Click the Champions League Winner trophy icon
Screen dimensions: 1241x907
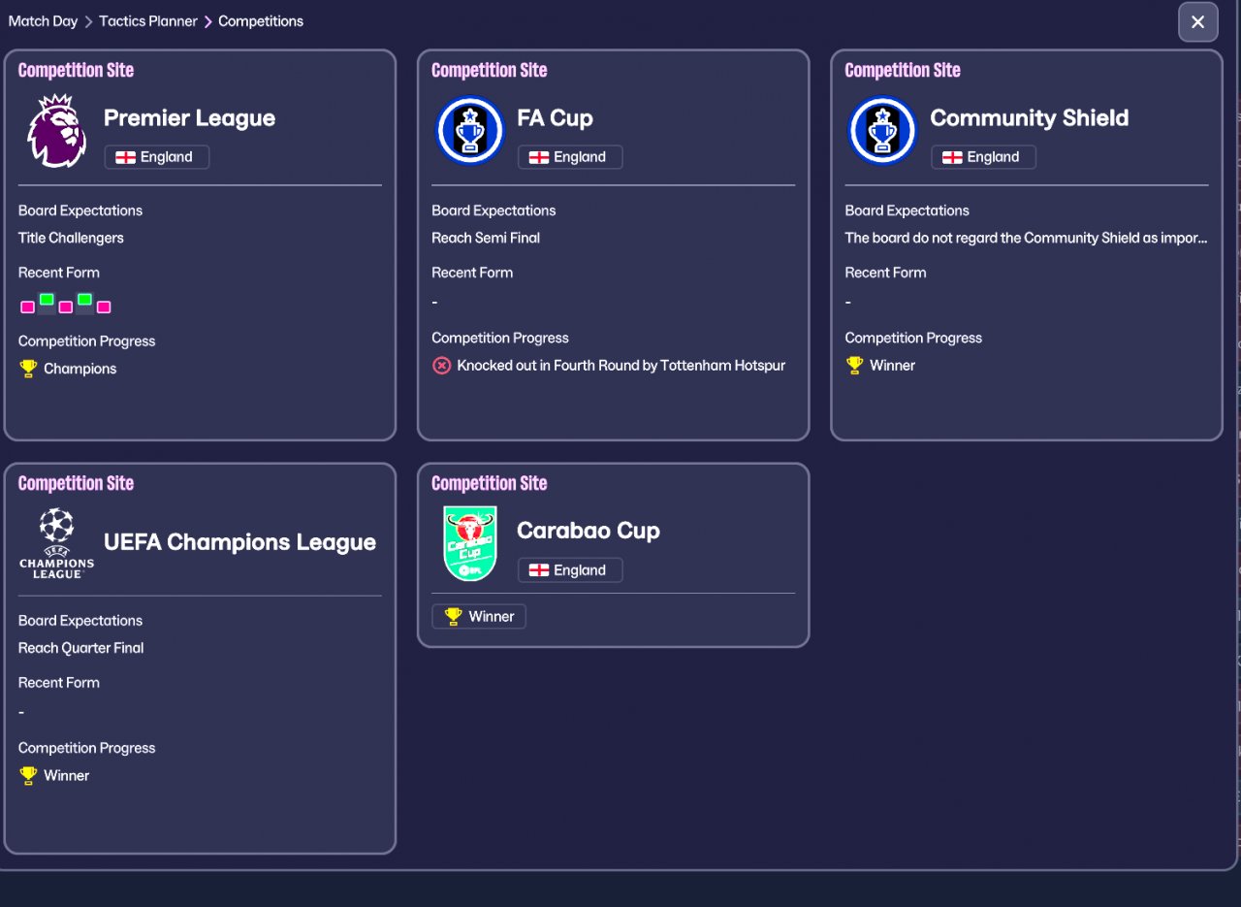[28, 775]
